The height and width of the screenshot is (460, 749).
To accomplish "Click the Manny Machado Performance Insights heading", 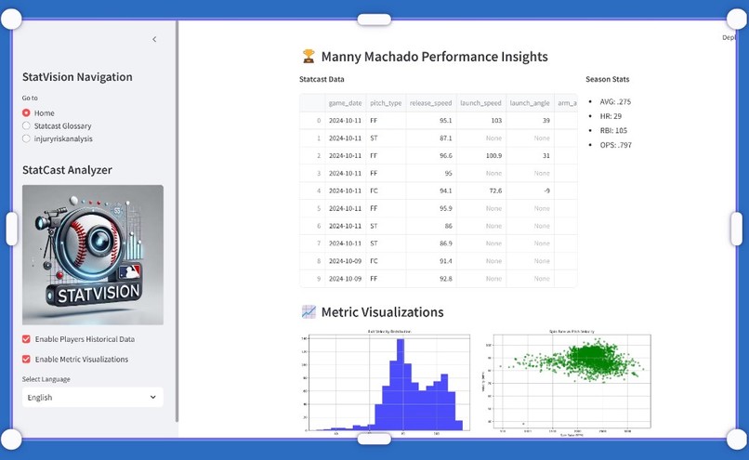I will [434, 57].
